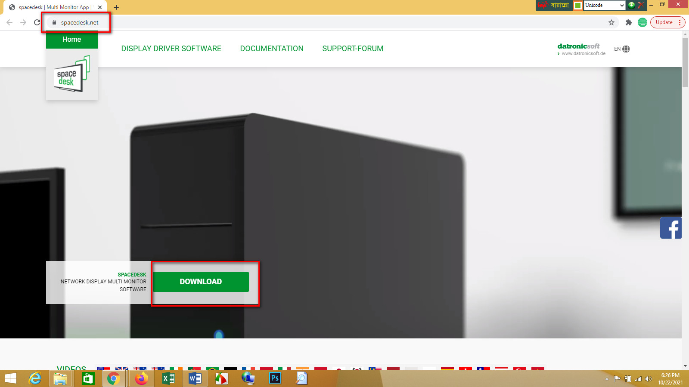The width and height of the screenshot is (689, 387).
Task: Open the SUPPORT-FORUM menu
Action: 353,49
